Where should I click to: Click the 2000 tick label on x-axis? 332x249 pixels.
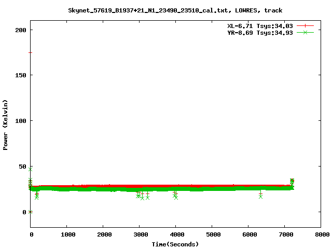(104, 234)
